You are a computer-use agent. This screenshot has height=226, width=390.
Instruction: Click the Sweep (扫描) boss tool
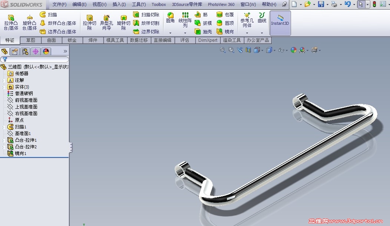(x=49, y=15)
